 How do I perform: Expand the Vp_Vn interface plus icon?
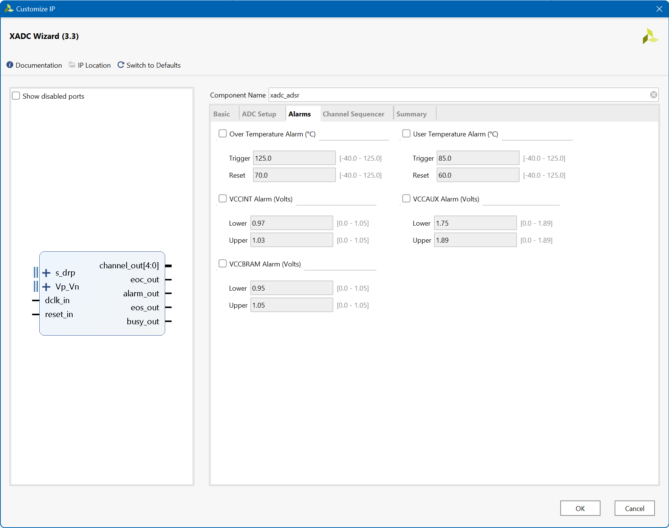point(46,287)
